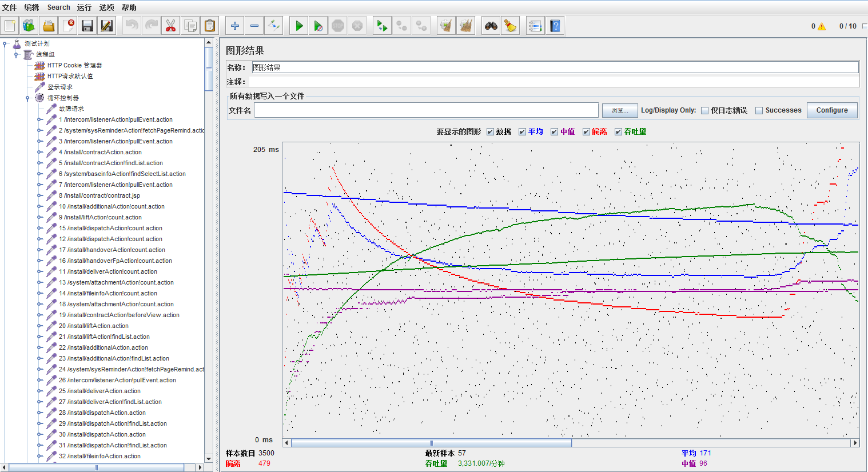Click the 浏览 browse button
868x472 pixels.
pyautogui.click(x=619, y=111)
